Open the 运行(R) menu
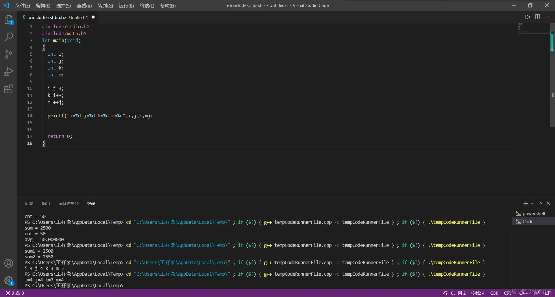 pyautogui.click(x=126, y=6)
